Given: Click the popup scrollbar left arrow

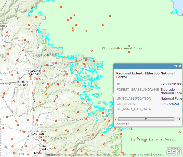Looking at the screenshot, I should [x=116, y=119].
